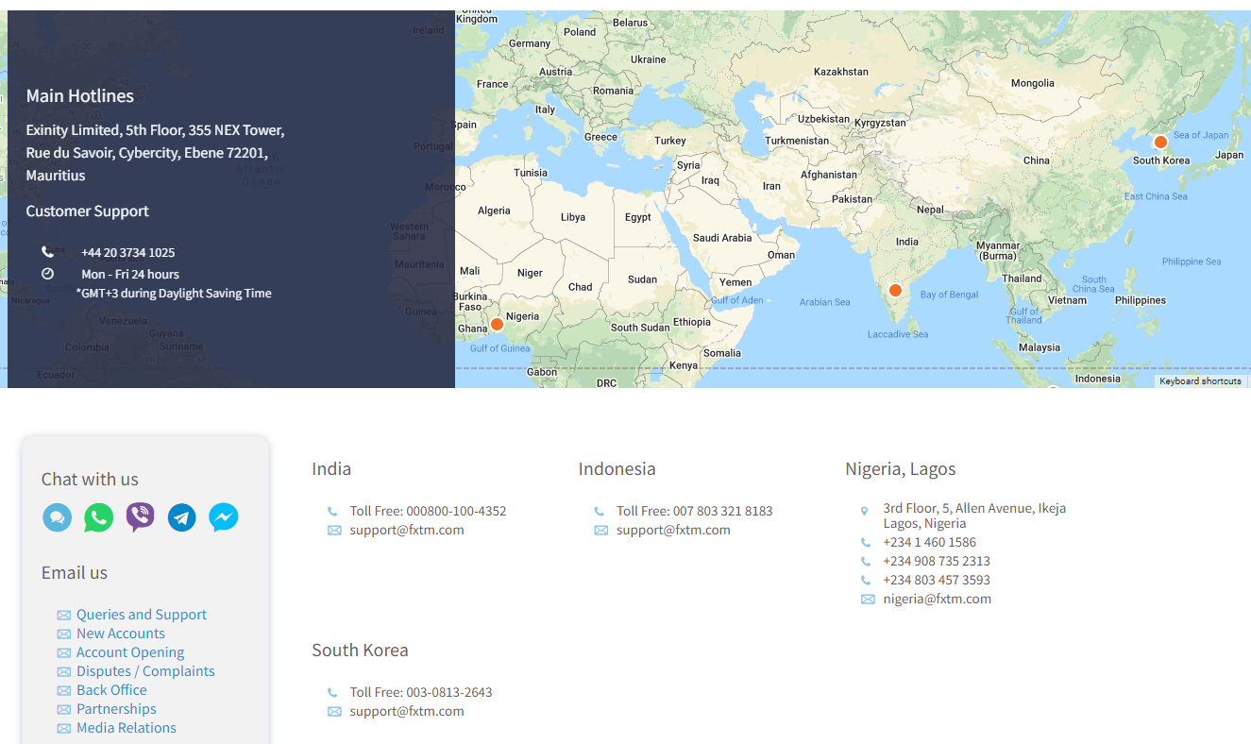Screen dimensions: 1251x744
Task: Click South Korea Toll Free: 003-0813-2643
Action: click(x=421, y=692)
